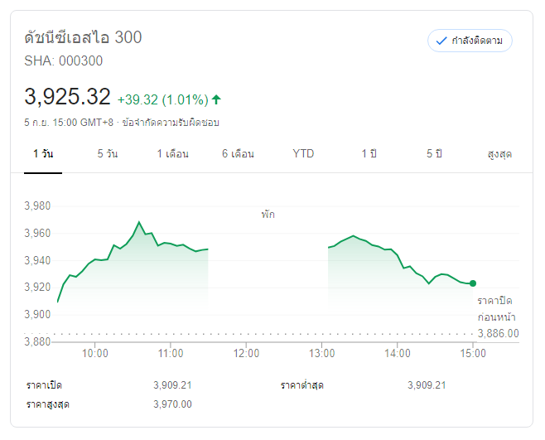Click the checkmark icon in follow button
This screenshot has height=440, width=545.
[x=441, y=41]
